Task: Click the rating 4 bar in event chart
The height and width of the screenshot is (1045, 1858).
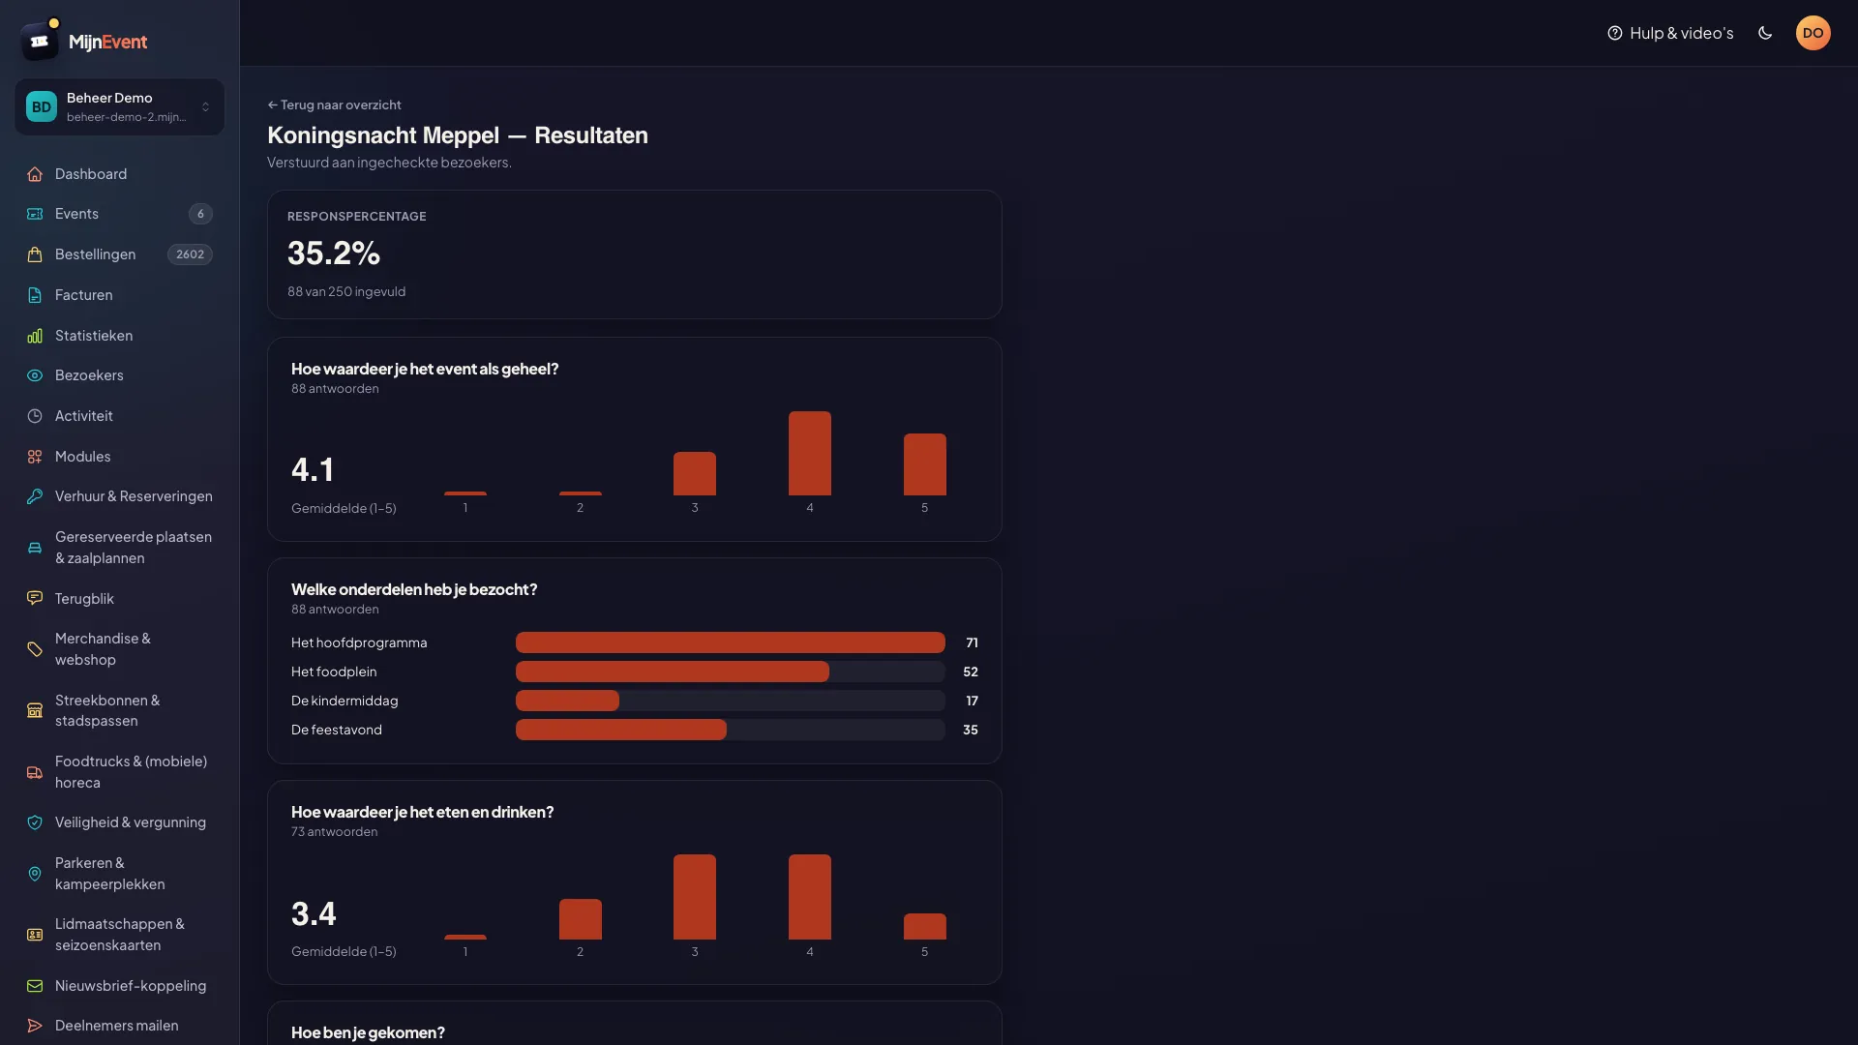Action: pos(810,453)
